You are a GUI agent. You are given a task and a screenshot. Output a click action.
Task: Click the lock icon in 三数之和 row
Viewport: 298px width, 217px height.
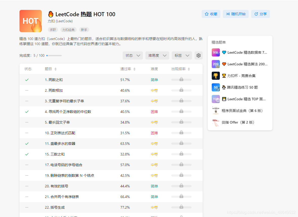pyautogui.click(x=181, y=154)
